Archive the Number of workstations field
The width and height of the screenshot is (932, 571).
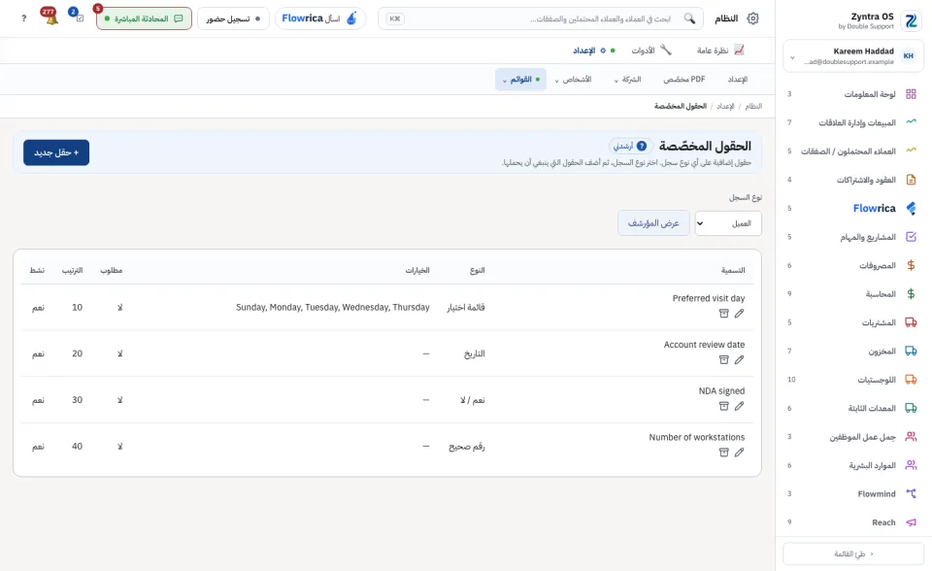click(724, 453)
